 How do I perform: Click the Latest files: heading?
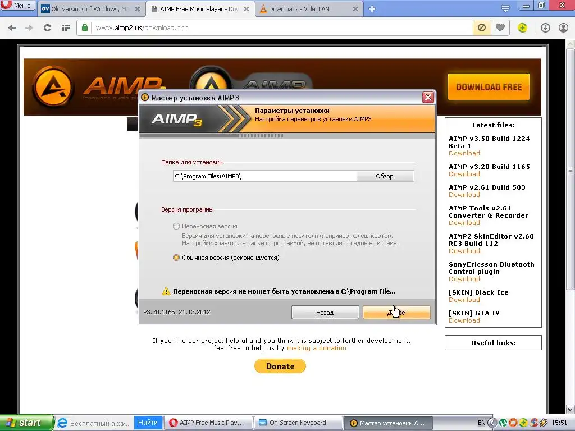[493, 125]
